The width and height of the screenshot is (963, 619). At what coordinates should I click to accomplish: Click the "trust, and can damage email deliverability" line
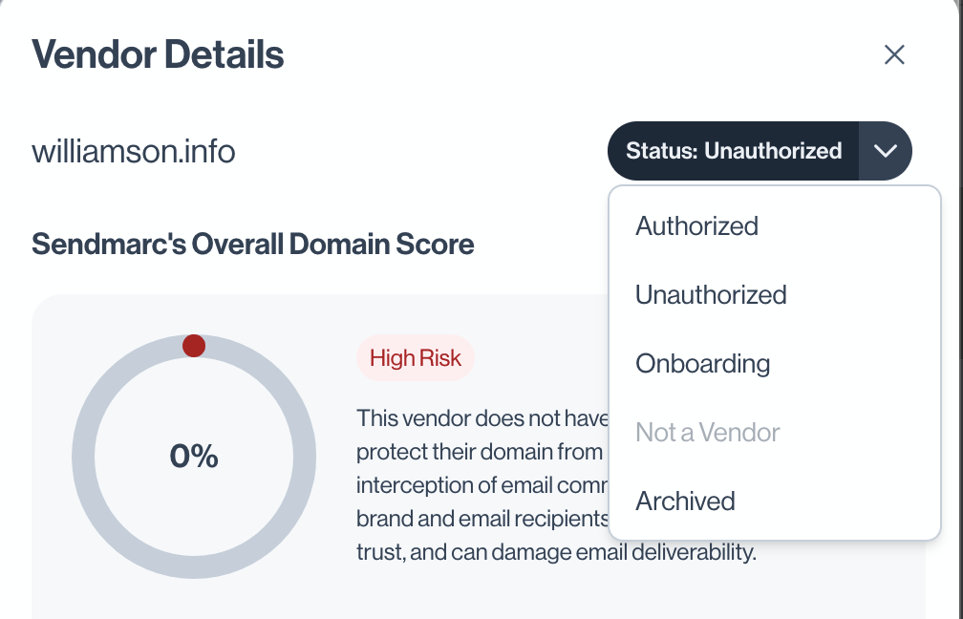pos(556,552)
